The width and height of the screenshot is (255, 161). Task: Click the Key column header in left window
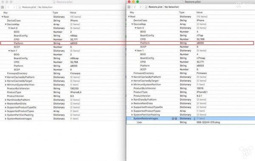pos(6,12)
